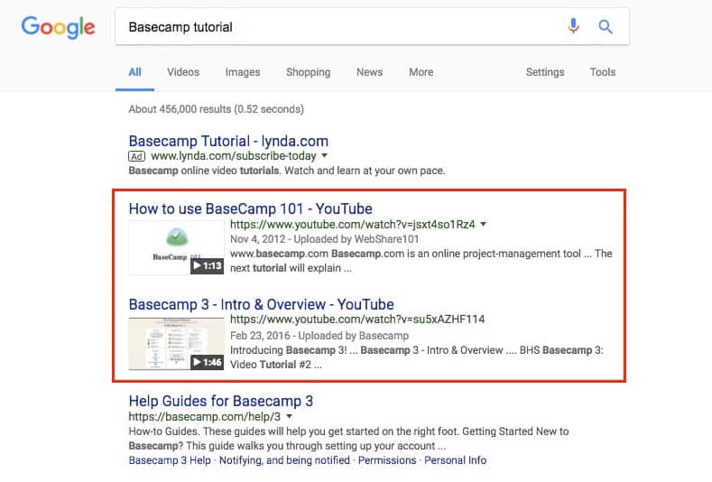The width and height of the screenshot is (712, 482).
Task: Expand arrow beside basecamp.com/help/3 URL
Action: [x=290, y=416]
